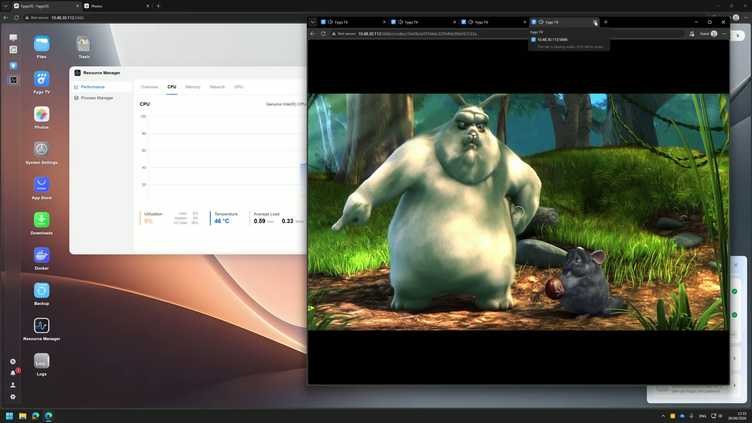Viewport: 752px width, 423px height.
Task: Click the Not secure badge in video window
Action: pyautogui.click(x=343, y=34)
